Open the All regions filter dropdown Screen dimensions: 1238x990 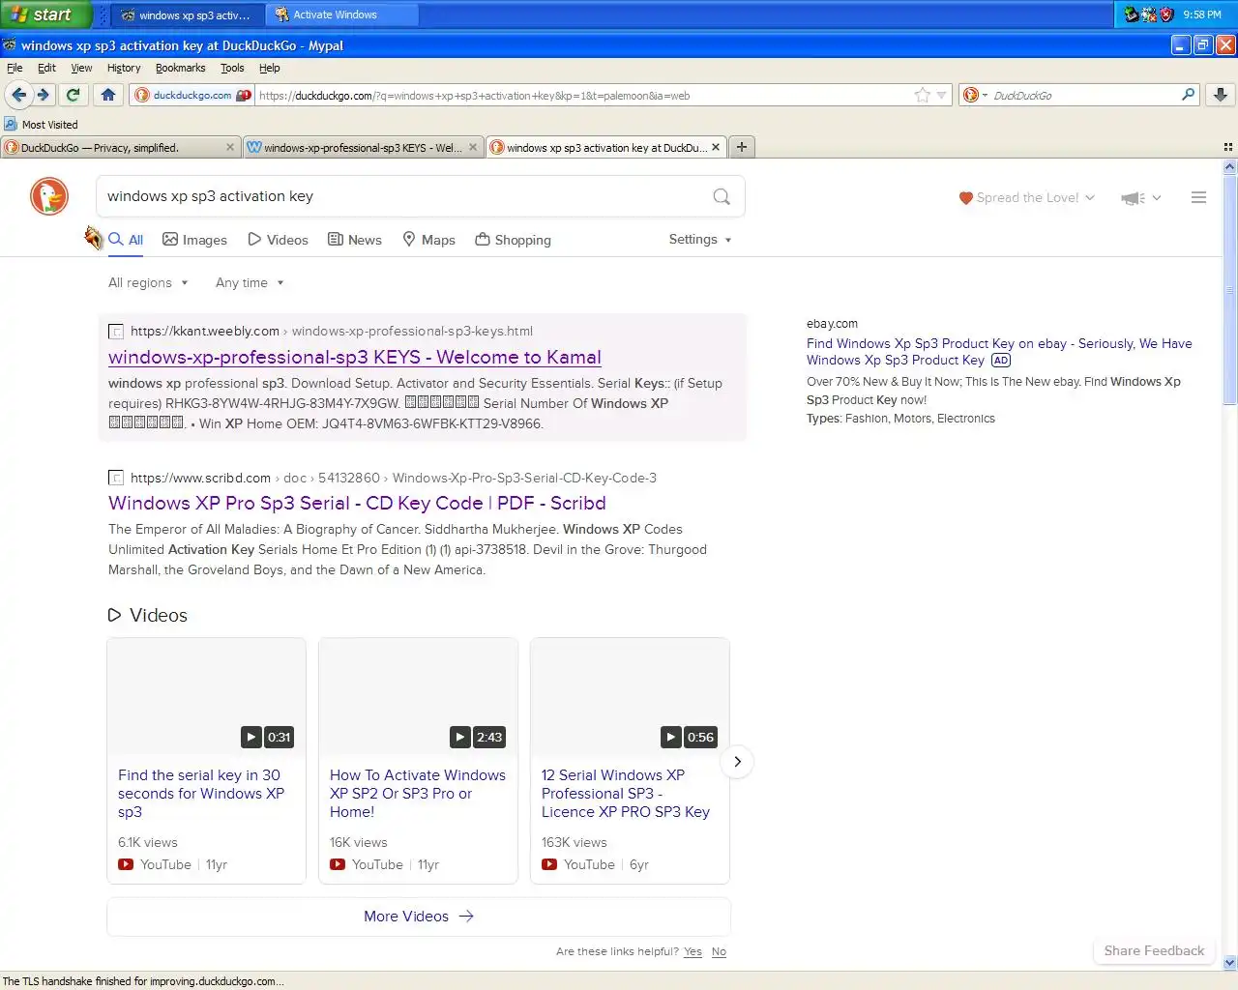148,282
